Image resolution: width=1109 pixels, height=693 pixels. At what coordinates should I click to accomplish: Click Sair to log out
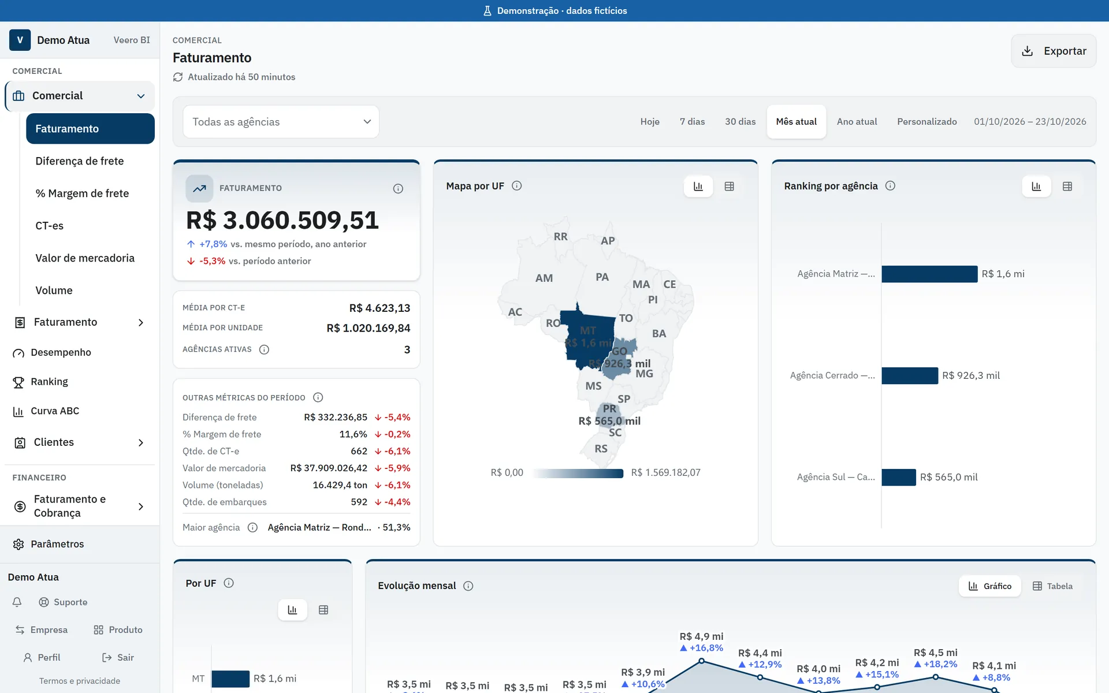[118, 657]
